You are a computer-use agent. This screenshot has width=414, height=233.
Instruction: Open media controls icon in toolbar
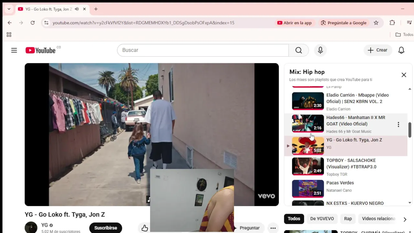pos(409,23)
